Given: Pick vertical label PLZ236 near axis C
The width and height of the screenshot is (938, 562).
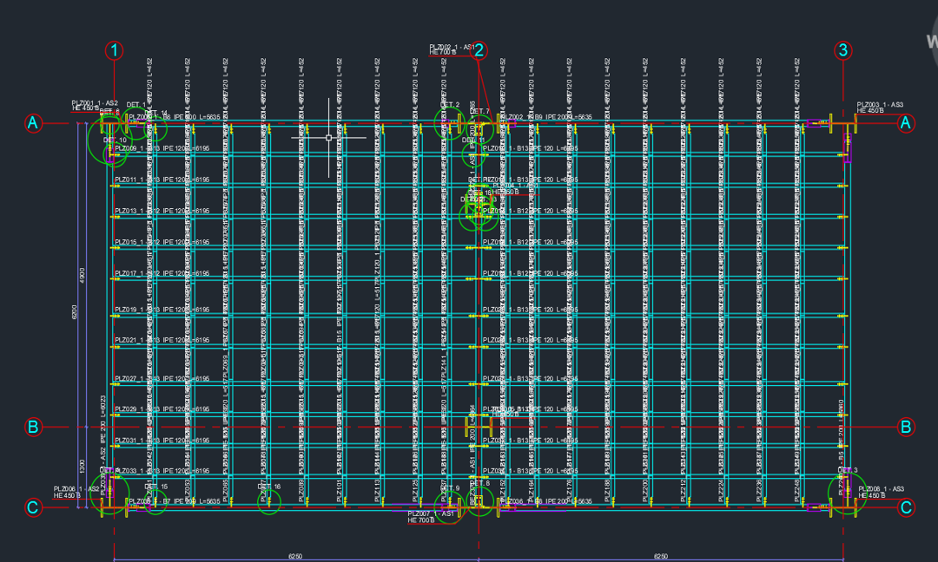Looking at the screenshot, I should (x=759, y=490).
